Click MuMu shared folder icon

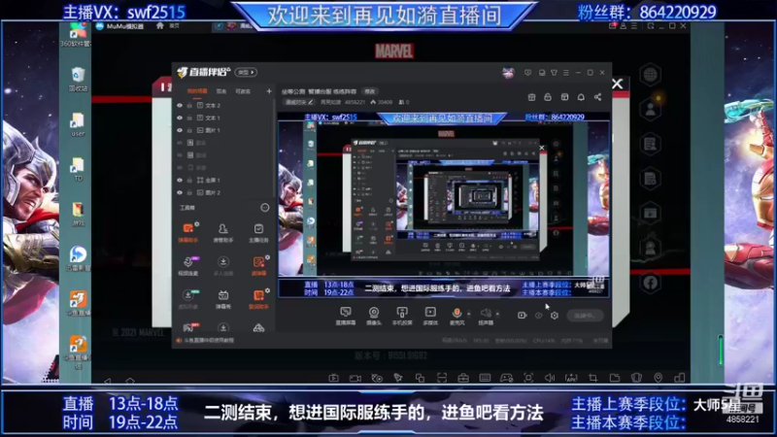[615, 378]
